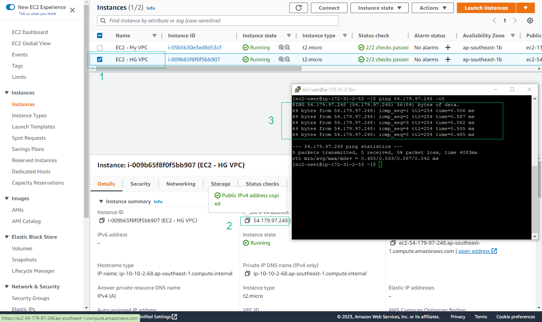
Task: Zoom out icon on EC2 - My VPC row
Action: (287, 47)
